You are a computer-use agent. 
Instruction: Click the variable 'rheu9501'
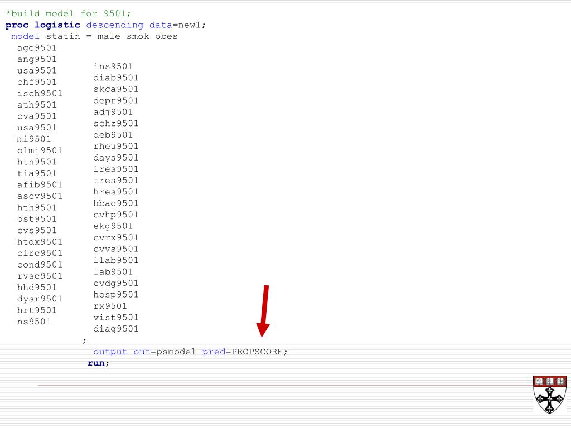coord(116,147)
